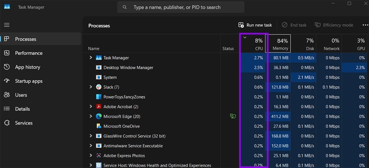Click the Adobe Acrobat process icon
The height and width of the screenshot is (168, 369).
tap(99, 107)
